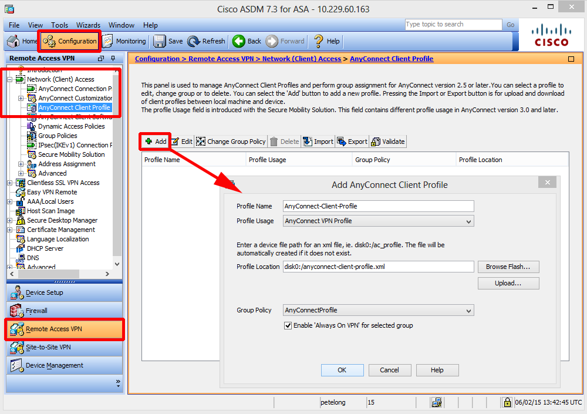The height and width of the screenshot is (414, 587).
Task: Select Language Localization tree item
Action: [x=58, y=239]
